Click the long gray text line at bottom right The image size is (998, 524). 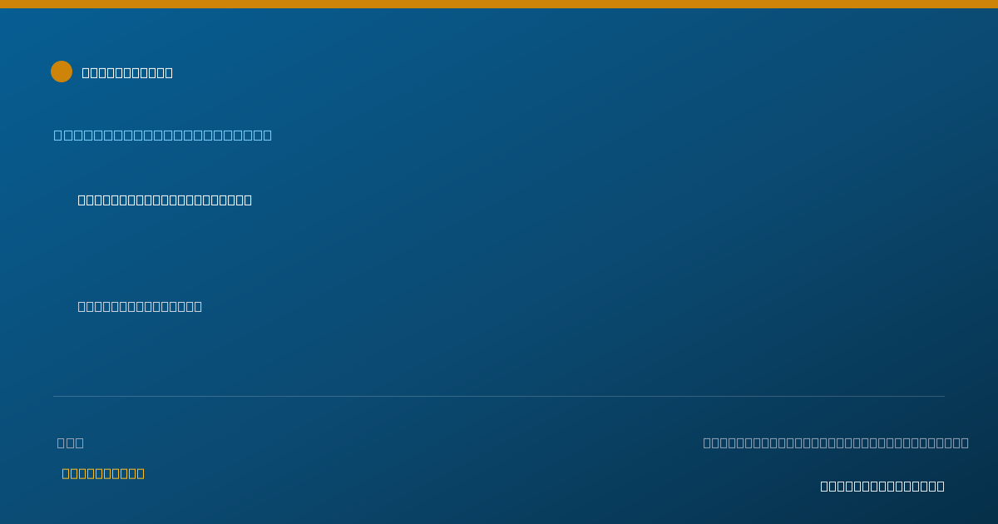[x=836, y=442]
